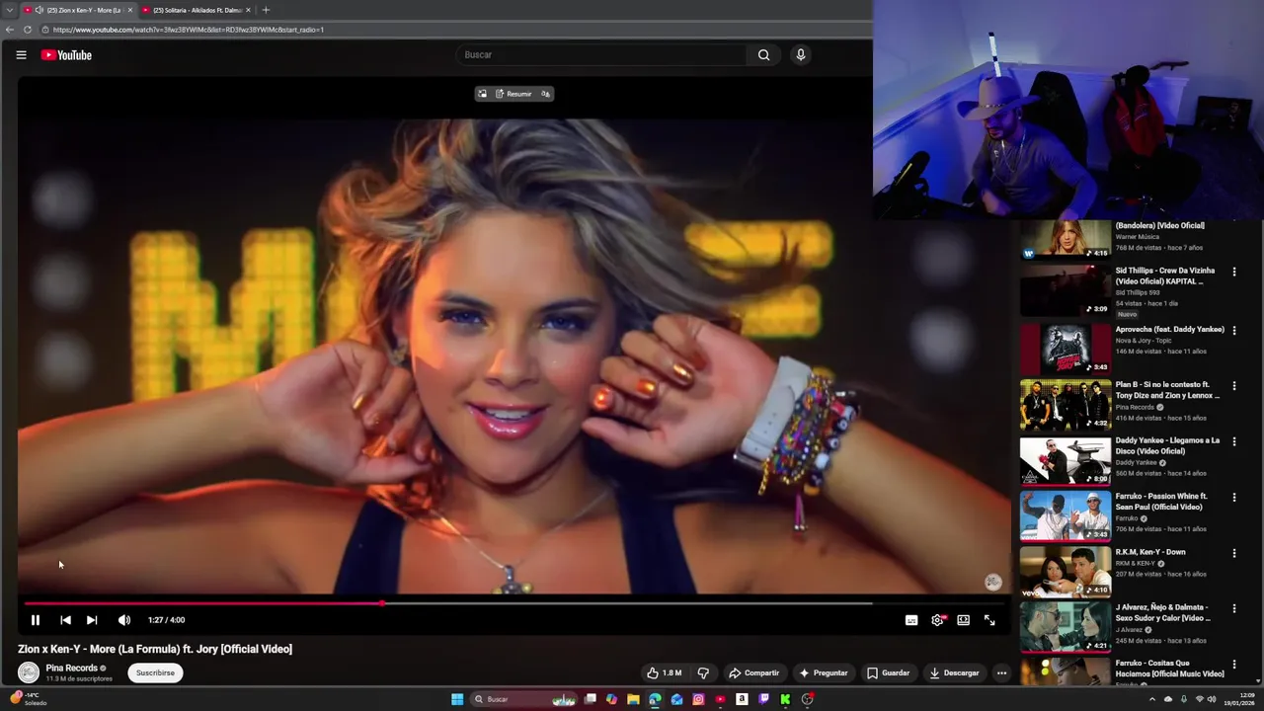Click the Resumir button over the video
Viewport: 1264px width, 711px height.
[513, 94]
